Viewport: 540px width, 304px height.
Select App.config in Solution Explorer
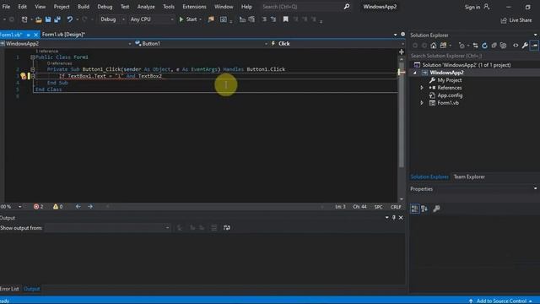point(450,95)
